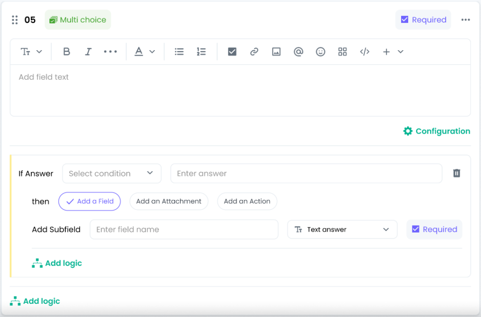This screenshot has width=481, height=317.
Task: Delete the logic condition with trash icon
Action: point(457,174)
